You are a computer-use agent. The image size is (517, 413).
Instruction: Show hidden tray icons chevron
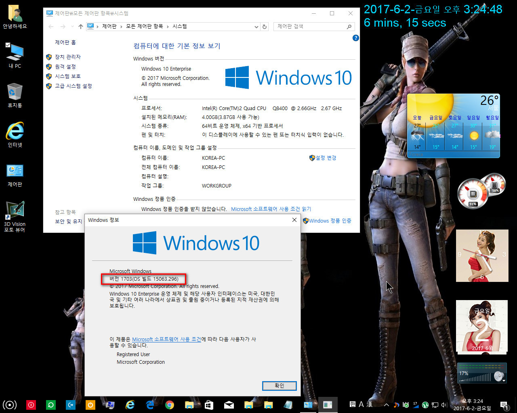(386, 405)
